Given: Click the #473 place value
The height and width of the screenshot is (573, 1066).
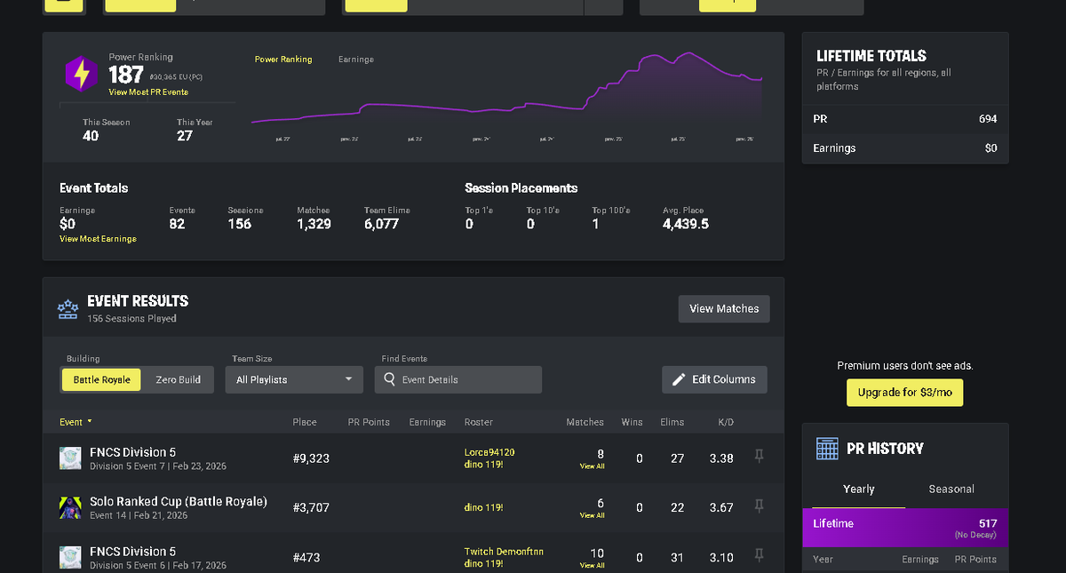Looking at the screenshot, I should tap(306, 558).
